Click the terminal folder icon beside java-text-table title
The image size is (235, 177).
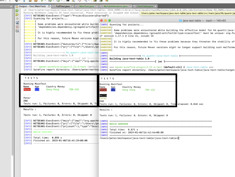click(x=181, y=20)
